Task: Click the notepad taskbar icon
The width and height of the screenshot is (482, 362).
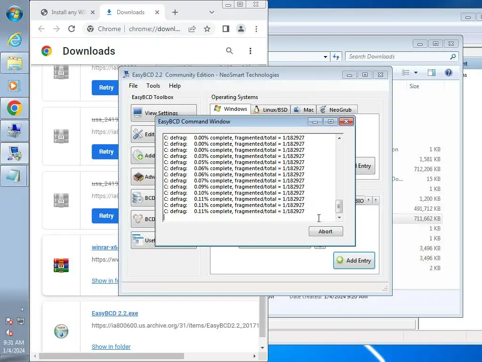Action: click(x=14, y=176)
